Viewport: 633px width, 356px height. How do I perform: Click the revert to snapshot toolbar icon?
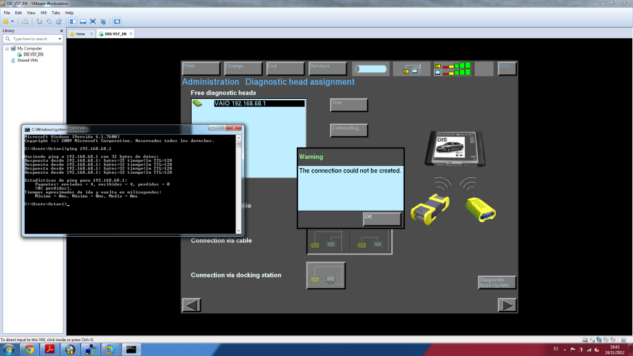(49, 22)
